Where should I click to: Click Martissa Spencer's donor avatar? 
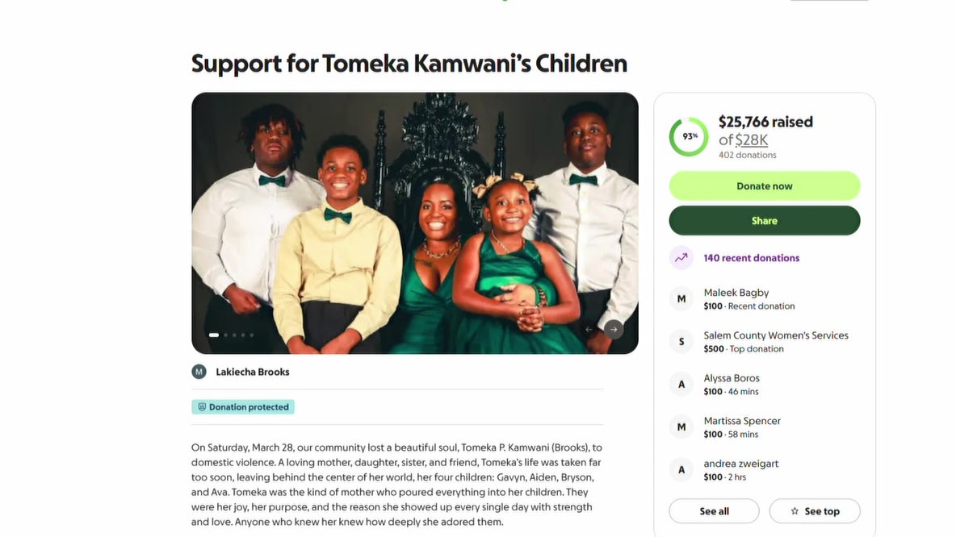(x=681, y=427)
